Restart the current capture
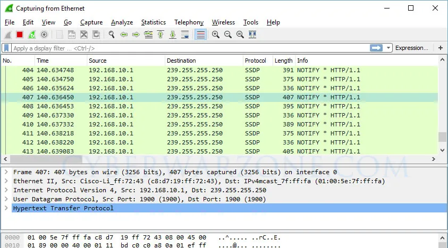The image size is (448, 248). pos(32,35)
